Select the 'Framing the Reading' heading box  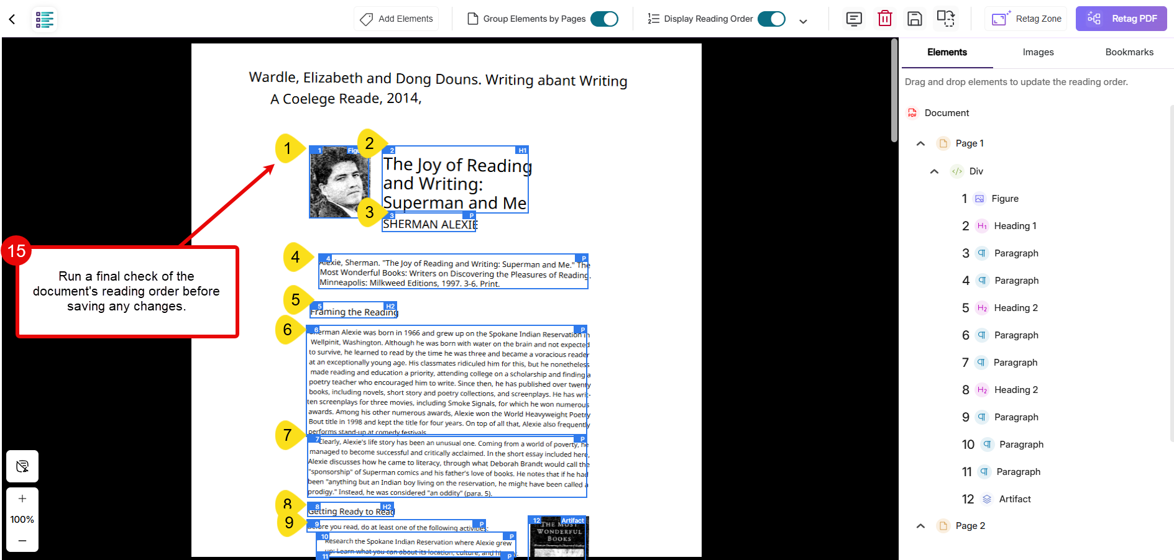(353, 310)
